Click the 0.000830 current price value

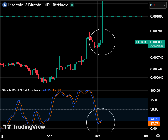157,42
